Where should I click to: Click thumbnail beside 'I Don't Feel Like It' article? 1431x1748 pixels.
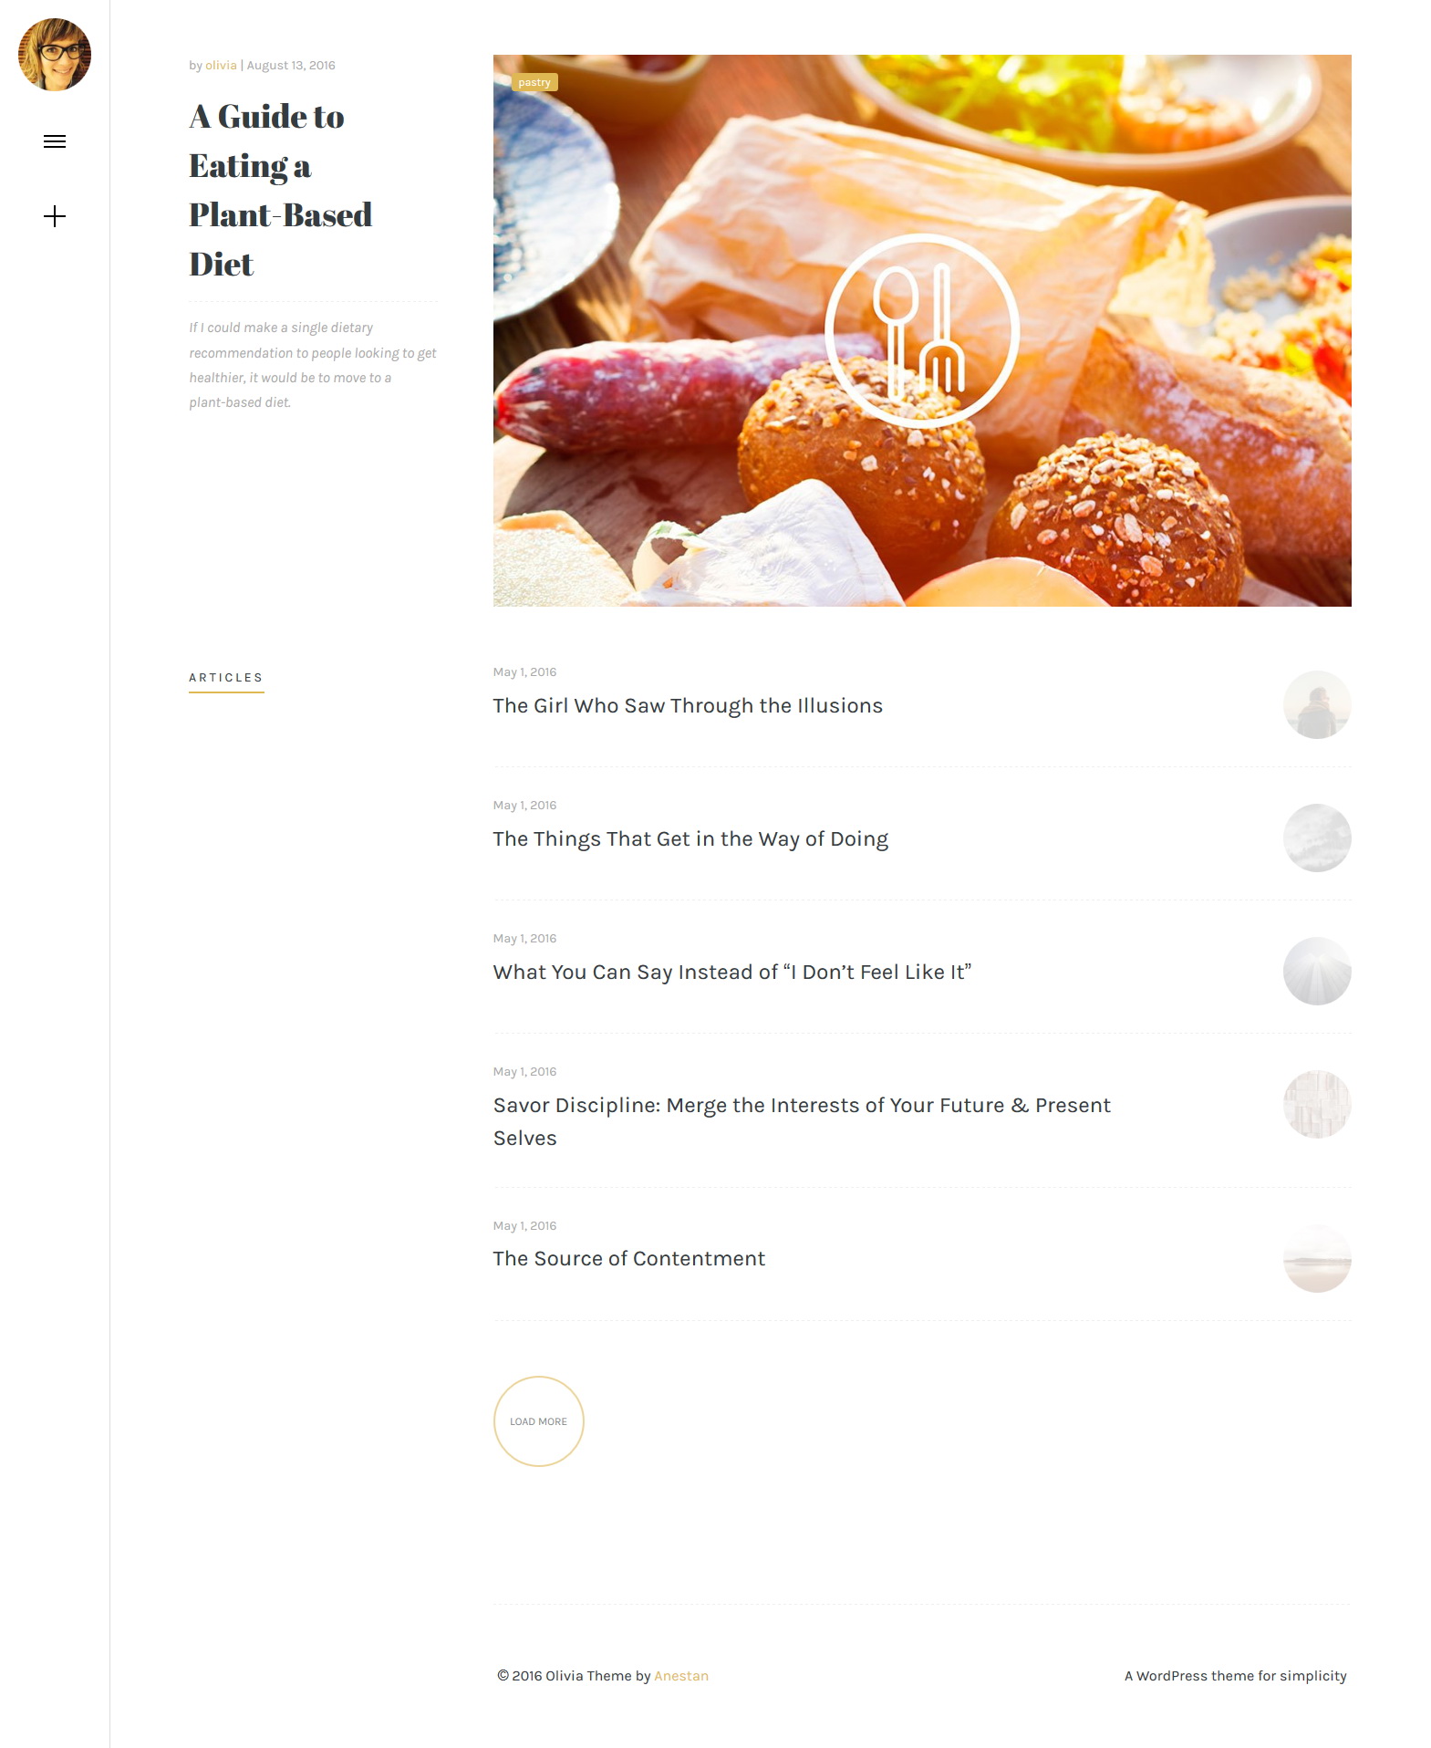pos(1317,972)
